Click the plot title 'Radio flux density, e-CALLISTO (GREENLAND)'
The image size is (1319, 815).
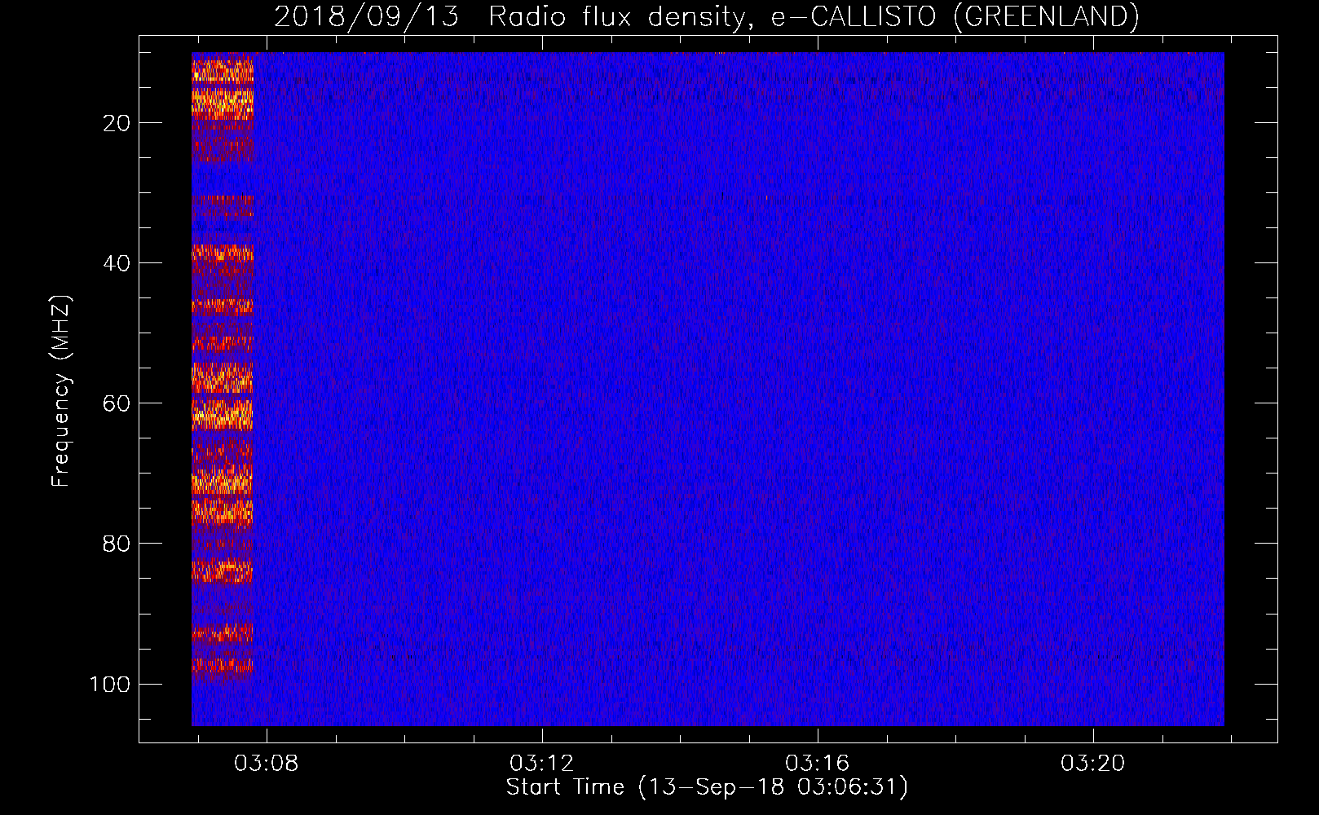[814, 16]
